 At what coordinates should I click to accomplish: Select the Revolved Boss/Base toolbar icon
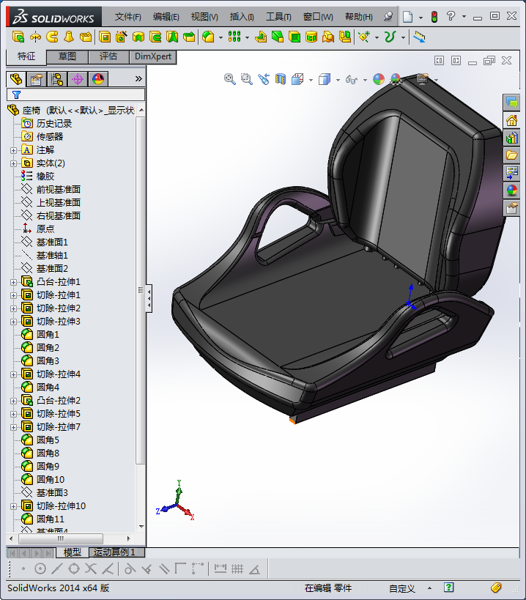[x=35, y=37]
